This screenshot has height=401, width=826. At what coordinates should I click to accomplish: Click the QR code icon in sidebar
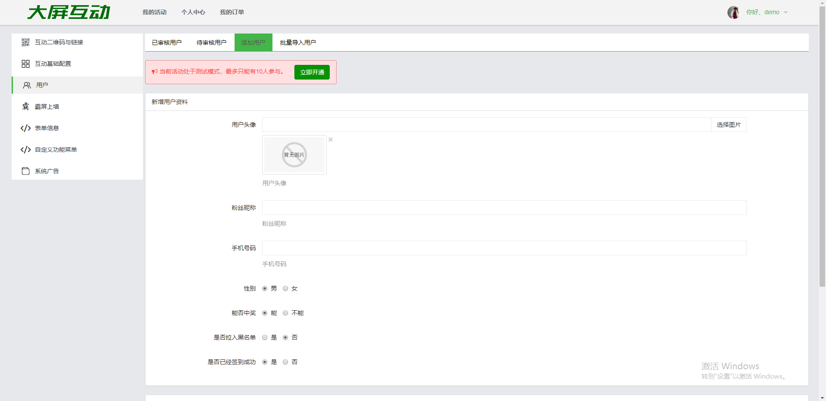point(26,42)
